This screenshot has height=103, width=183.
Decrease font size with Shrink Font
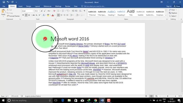point(45,11)
